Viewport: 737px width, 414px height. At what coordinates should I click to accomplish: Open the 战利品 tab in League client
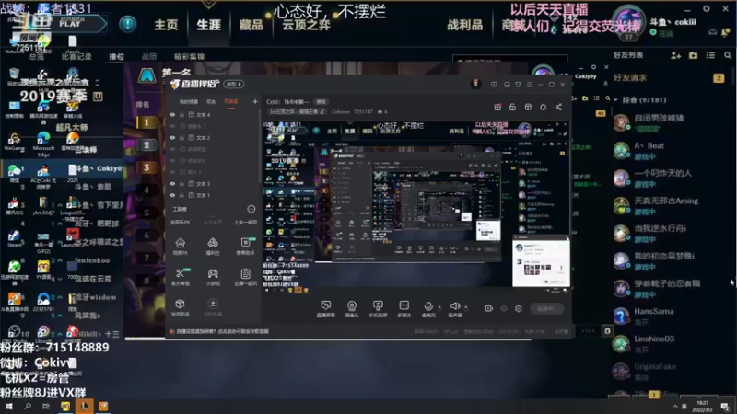(464, 25)
